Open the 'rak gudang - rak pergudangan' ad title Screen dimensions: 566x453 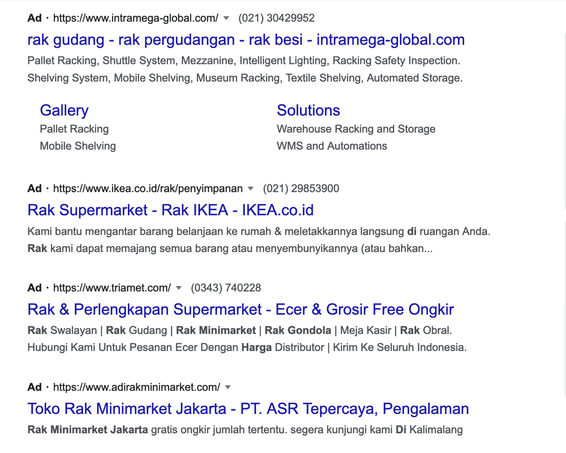246,40
